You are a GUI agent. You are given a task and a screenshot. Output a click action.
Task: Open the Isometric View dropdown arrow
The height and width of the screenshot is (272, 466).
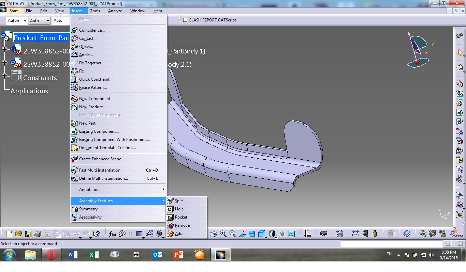pyautogui.click(x=266, y=237)
